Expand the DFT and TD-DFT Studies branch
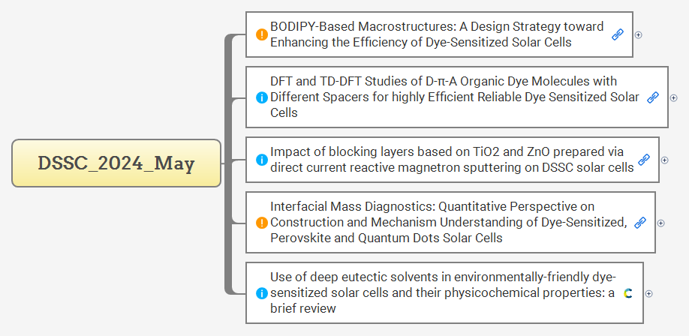Image resolution: width=689 pixels, height=336 pixels. [x=674, y=97]
